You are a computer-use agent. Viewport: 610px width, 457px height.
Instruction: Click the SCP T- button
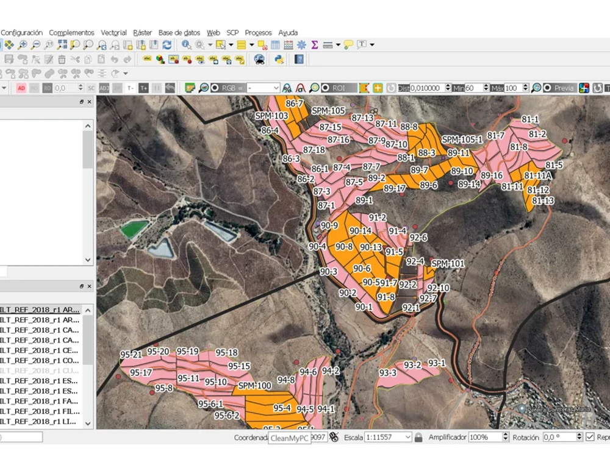point(131,88)
